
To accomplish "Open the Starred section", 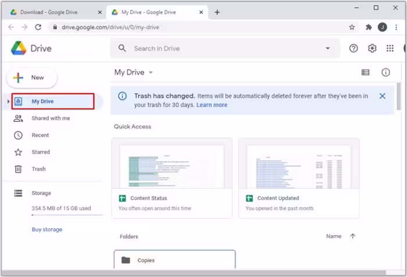I will click(41, 152).
